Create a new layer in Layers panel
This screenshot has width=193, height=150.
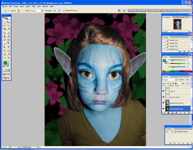185,113
